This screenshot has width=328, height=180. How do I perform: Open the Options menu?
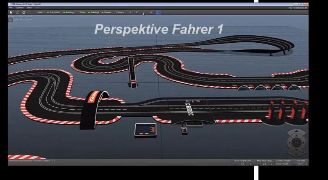20,7
